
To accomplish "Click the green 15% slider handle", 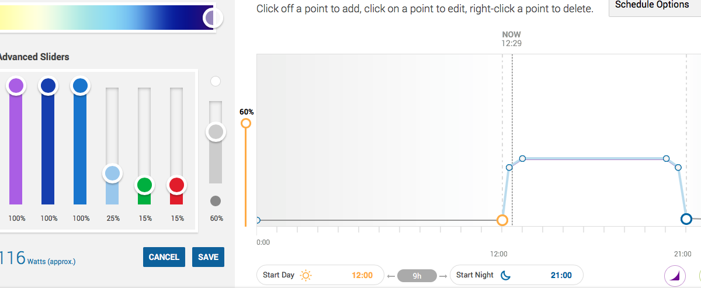I will point(144,186).
